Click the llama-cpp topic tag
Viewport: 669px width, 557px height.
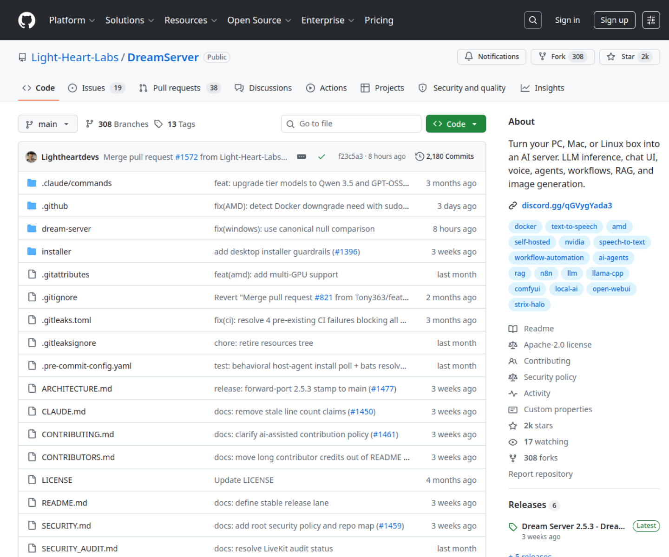click(608, 273)
